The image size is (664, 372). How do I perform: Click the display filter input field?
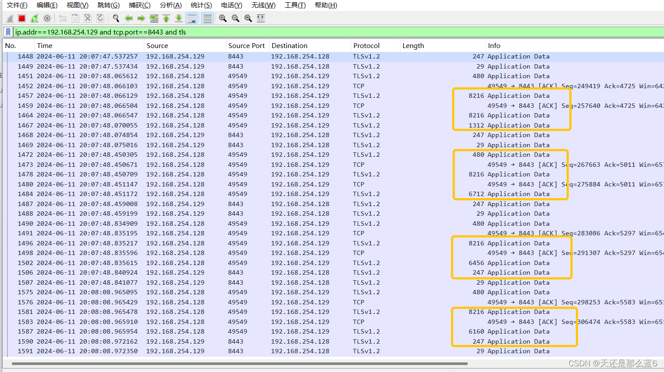[x=339, y=32]
